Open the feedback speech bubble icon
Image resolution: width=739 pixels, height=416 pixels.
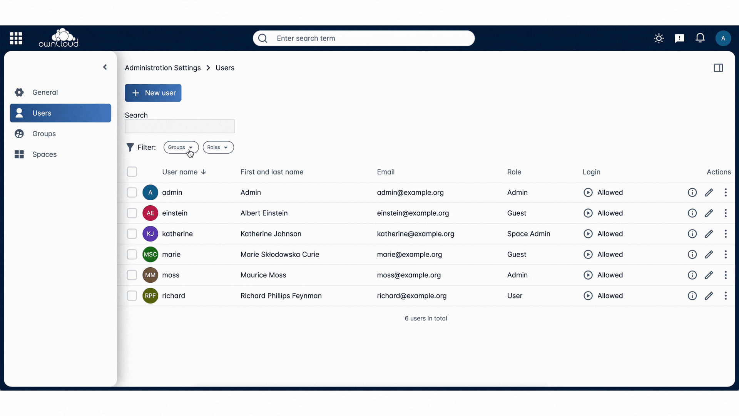[x=679, y=38]
